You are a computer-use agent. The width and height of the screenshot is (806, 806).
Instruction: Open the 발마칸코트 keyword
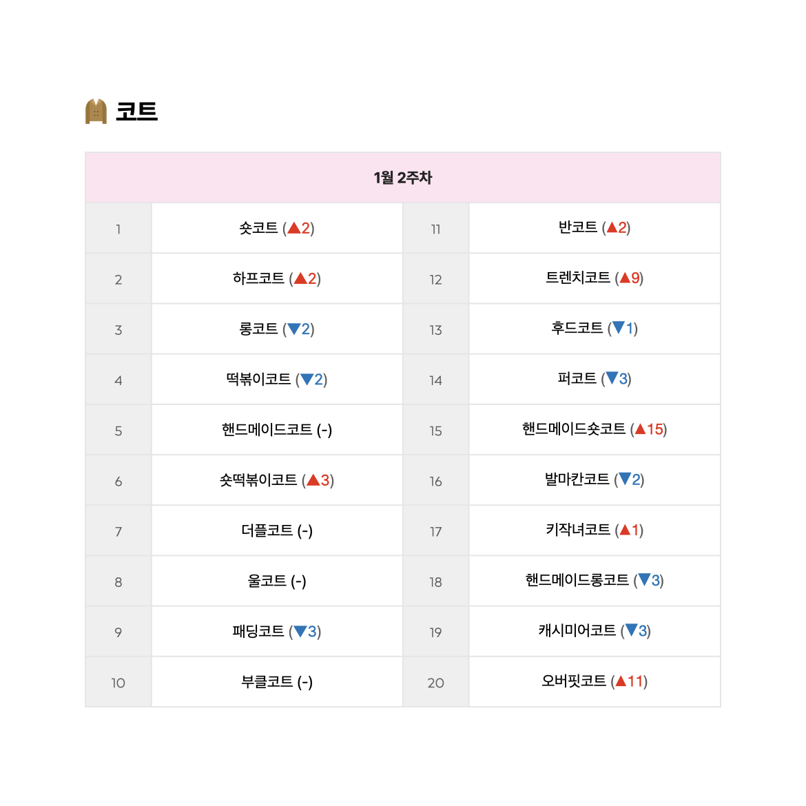pos(577,479)
